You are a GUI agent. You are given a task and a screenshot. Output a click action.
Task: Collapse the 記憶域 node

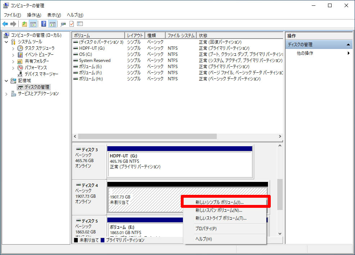(6, 81)
